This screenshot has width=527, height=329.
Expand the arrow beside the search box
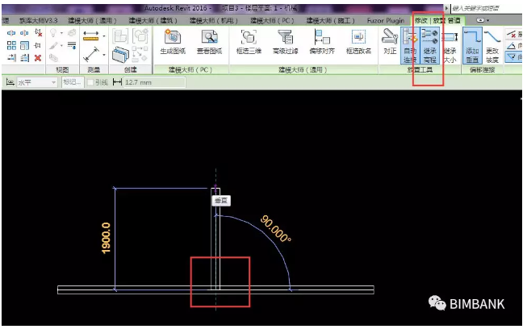click(446, 8)
